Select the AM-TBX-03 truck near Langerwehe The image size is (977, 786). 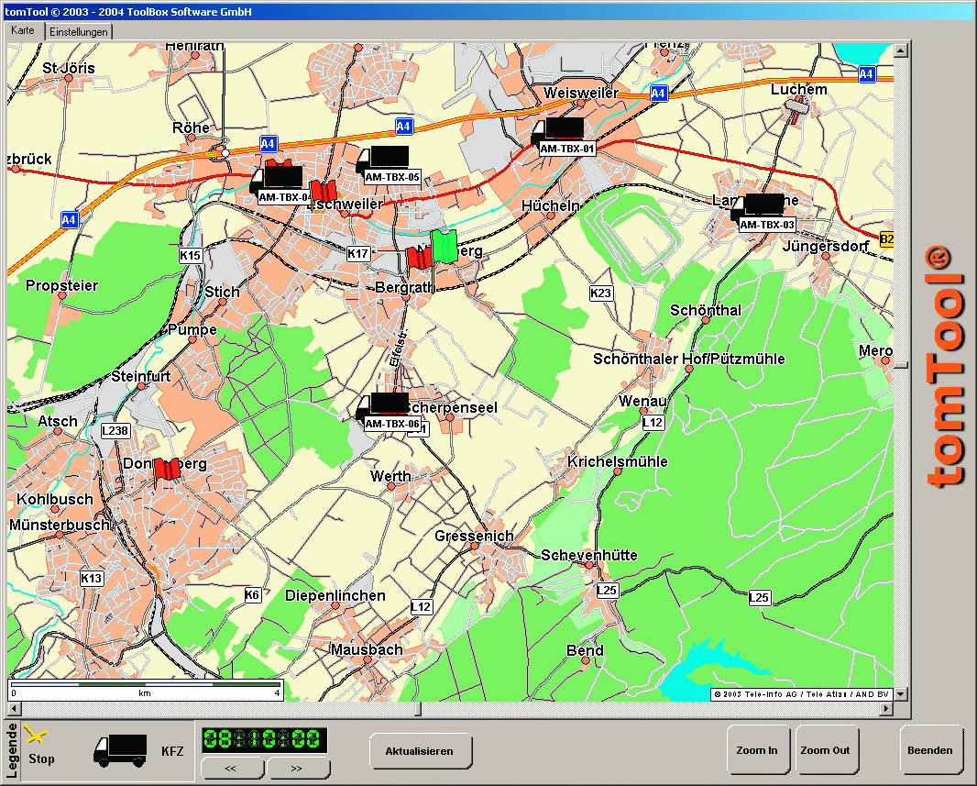coord(758,207)
